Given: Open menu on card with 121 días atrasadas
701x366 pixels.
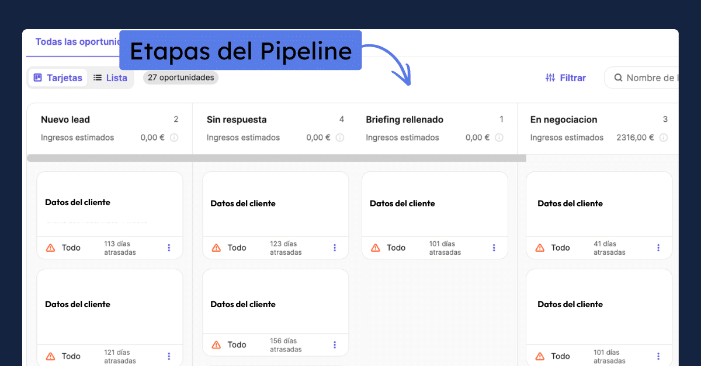Looking at the screenshot, I should [169, 356].
